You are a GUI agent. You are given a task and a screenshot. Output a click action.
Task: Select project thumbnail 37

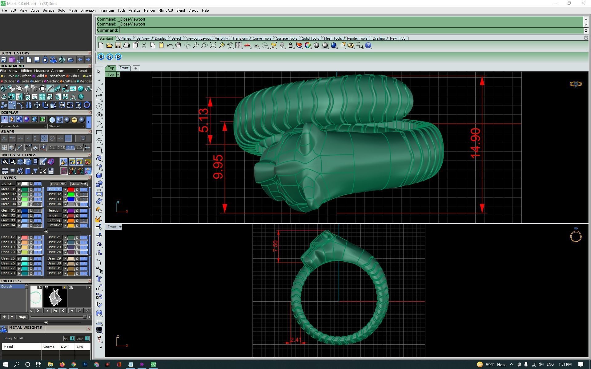[x=55, y=297]
